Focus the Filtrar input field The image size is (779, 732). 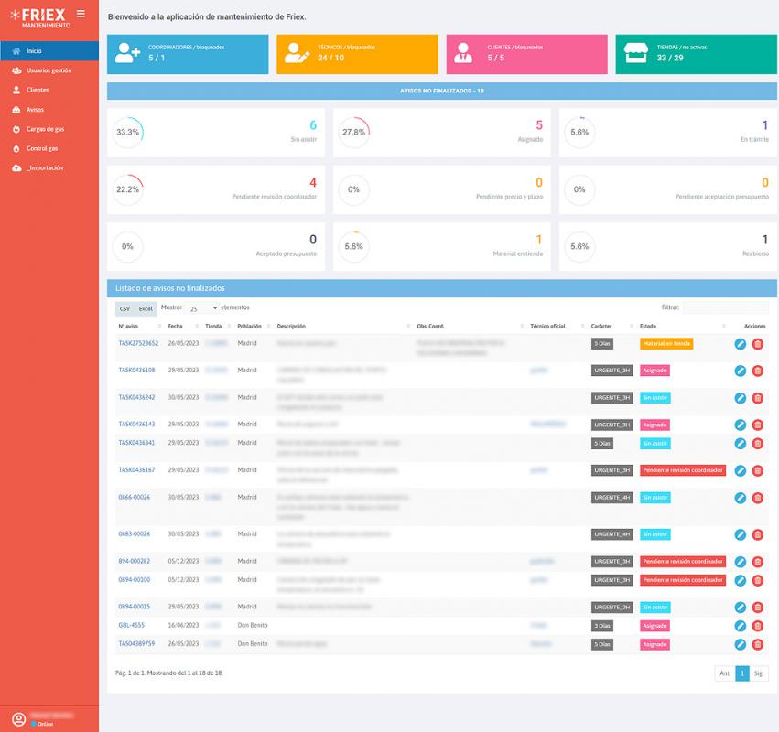coord(725,307)
